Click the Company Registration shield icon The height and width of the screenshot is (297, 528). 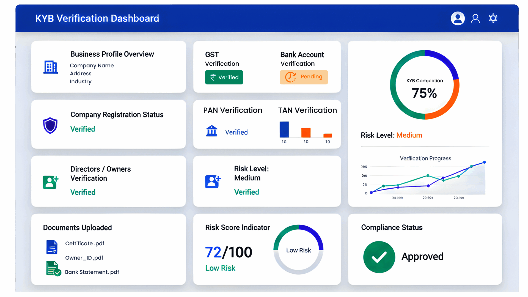tap(50, 125)
